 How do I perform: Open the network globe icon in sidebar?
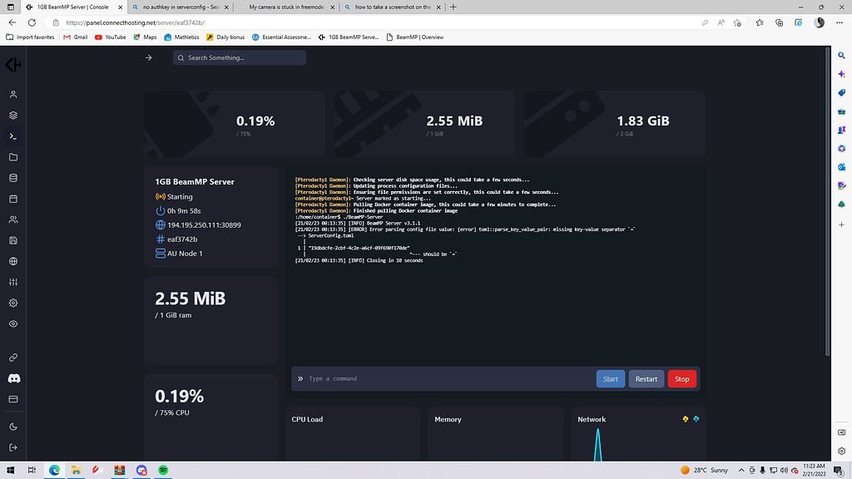coord(13,261)
